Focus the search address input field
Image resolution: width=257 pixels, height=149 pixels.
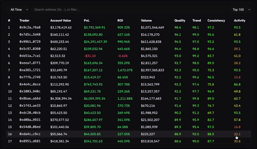[128, 10]
